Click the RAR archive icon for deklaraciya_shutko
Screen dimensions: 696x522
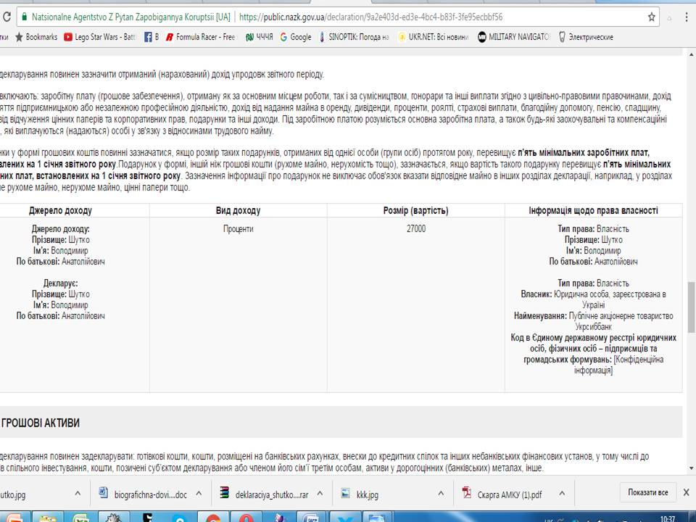pos(225,493)
